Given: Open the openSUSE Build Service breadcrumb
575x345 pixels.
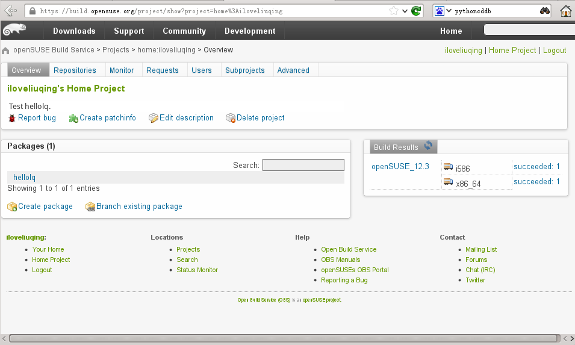Looking at the screenshot, I should 54,50.
